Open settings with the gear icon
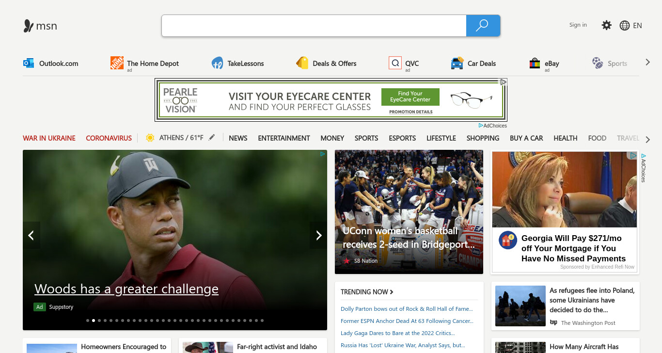662x353 pixels. 606,25
